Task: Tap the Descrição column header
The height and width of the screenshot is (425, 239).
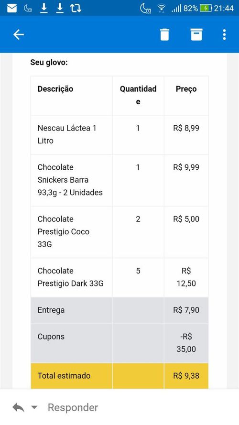Action: [55, 89]
